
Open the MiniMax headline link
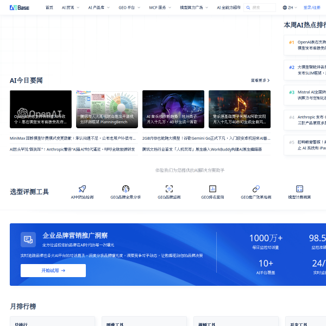tap(73, 138)
